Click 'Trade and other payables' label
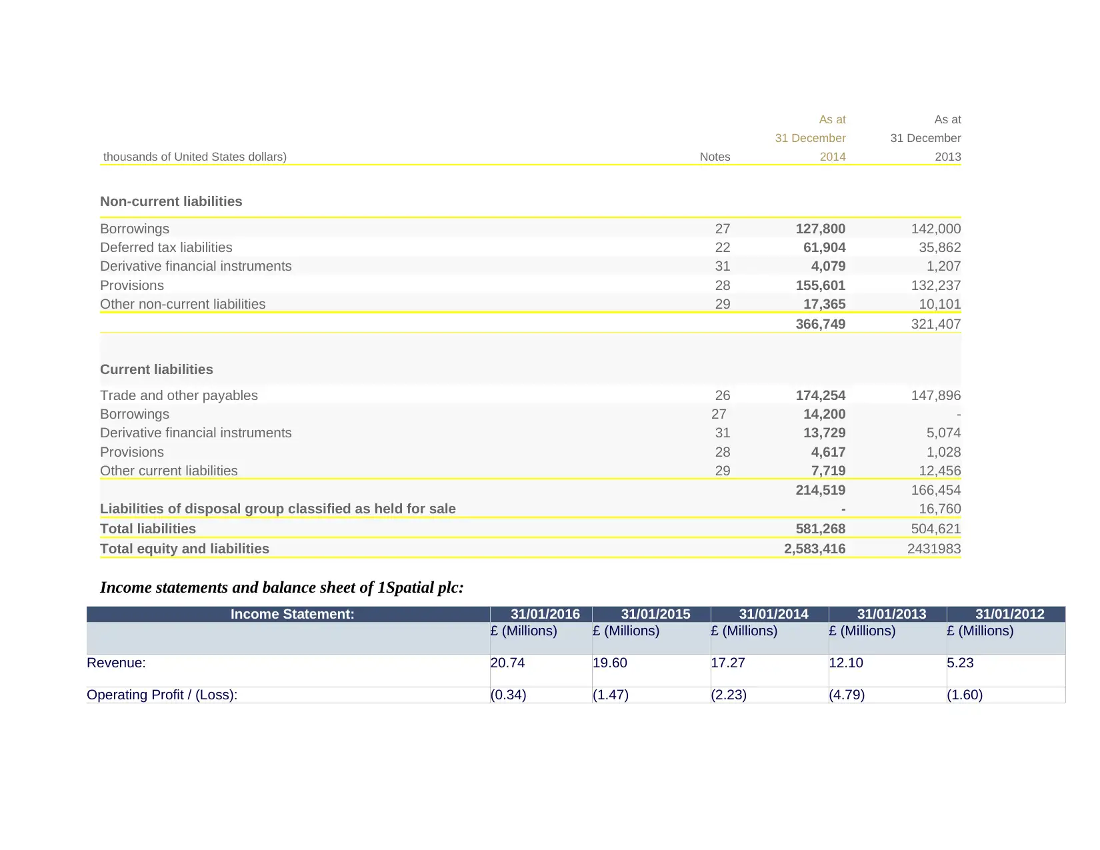This screenshot has width=1100, height=850. click(x=179, y=395)
